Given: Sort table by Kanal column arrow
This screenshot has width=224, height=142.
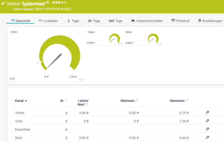Looking at the screenshot, I should (26, 101).
